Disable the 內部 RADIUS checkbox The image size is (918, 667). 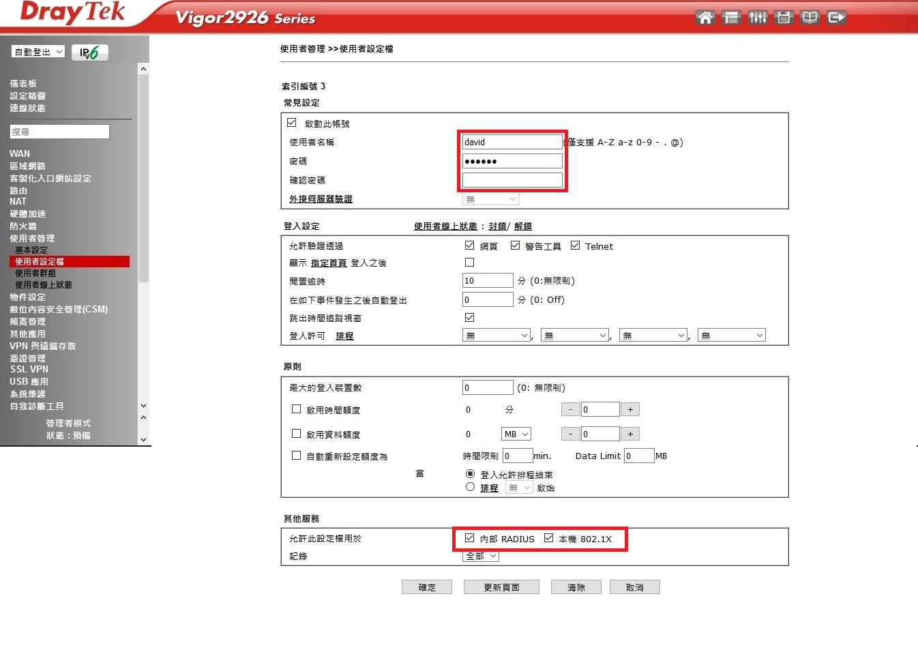[x=469, y=538]
